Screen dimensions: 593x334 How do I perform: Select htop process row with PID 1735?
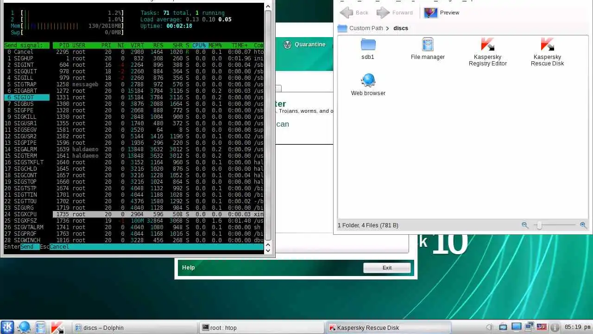tap(158, 214)
